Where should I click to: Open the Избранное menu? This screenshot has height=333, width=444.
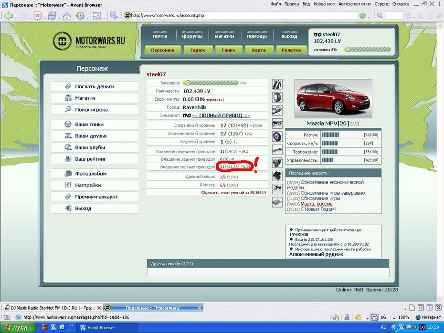coord(324,4)
